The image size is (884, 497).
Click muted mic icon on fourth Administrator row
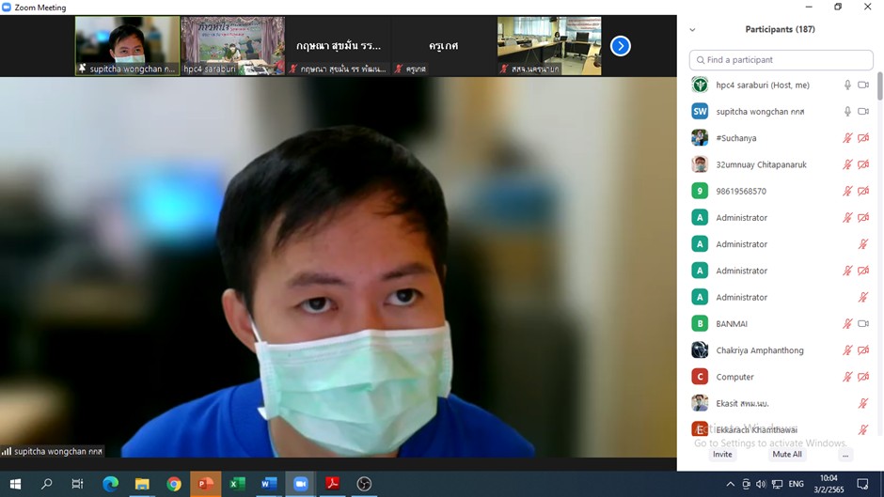coord(863,297)
